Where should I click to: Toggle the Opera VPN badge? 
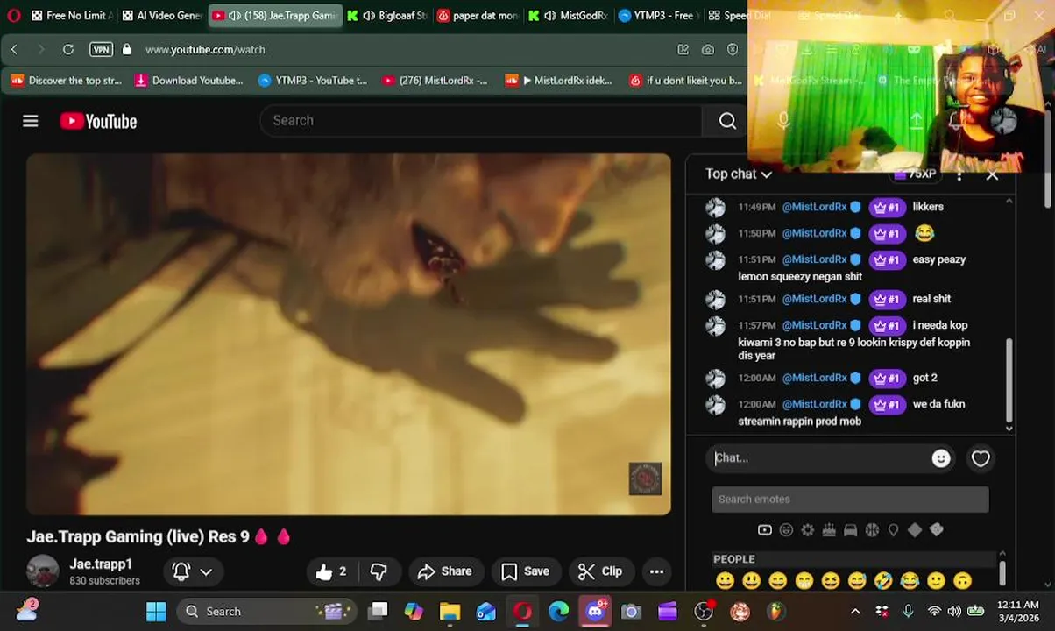click(x=101, y=50)
